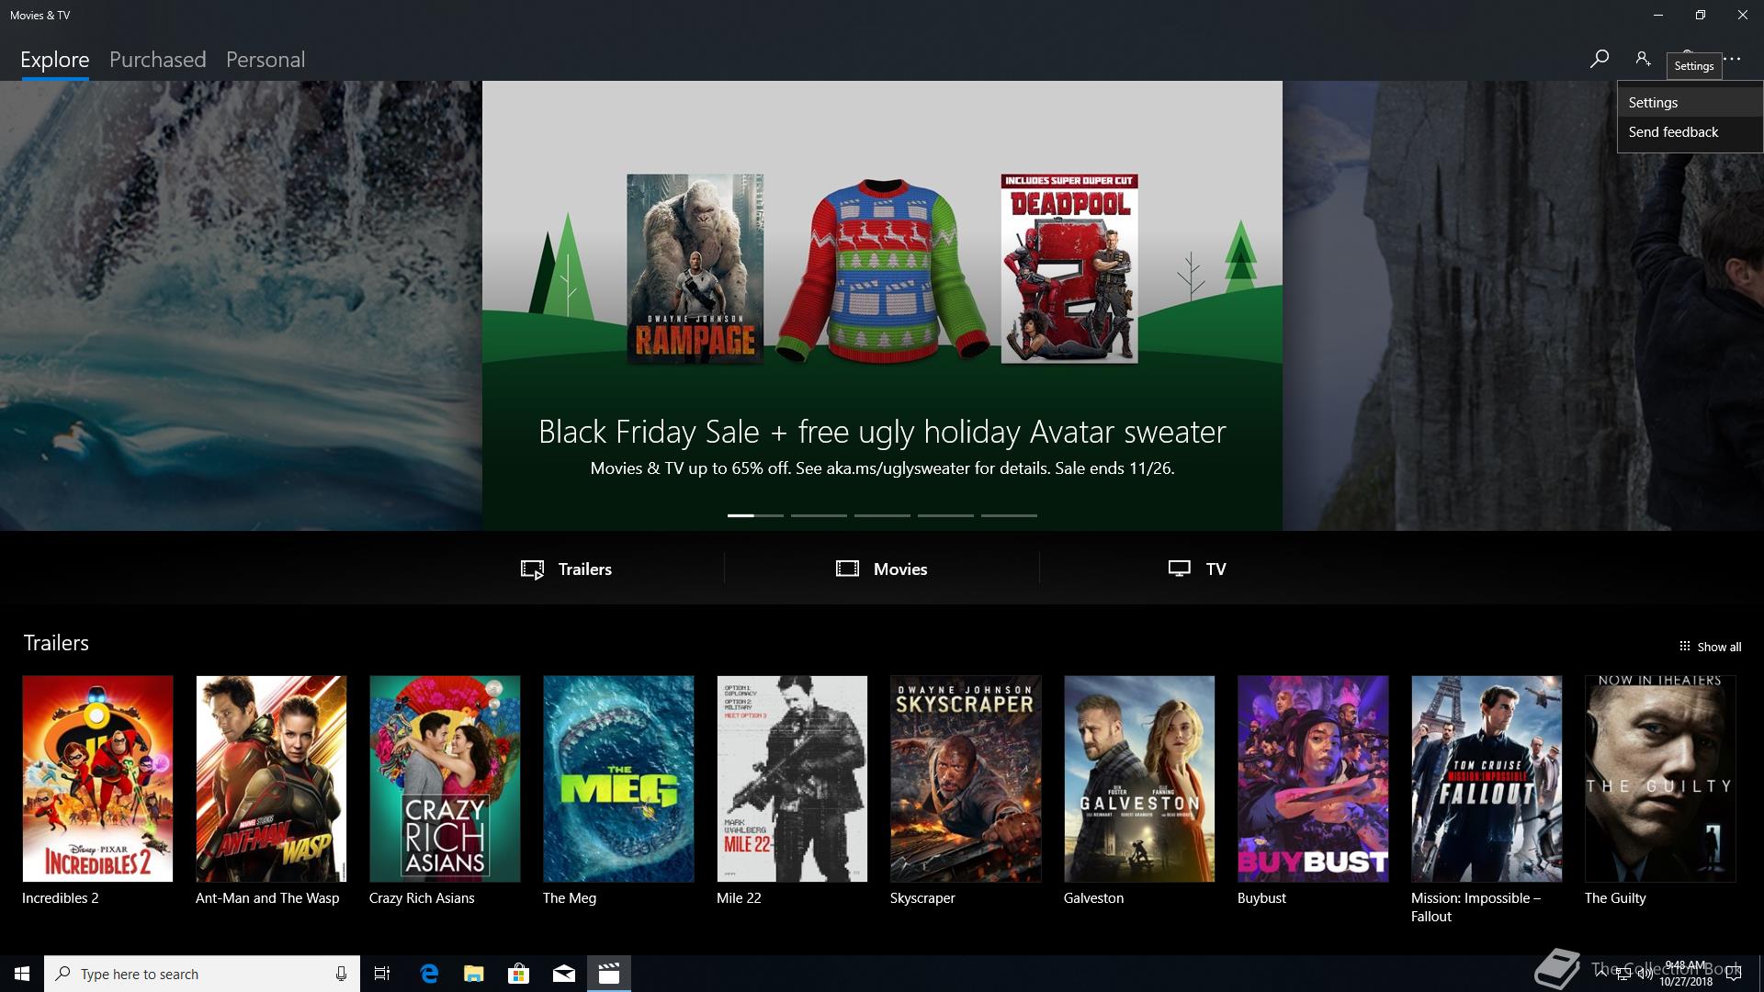Click the Incredibles 2 title text
Viewport: 1764px width, 992px height.
point(60,898)
